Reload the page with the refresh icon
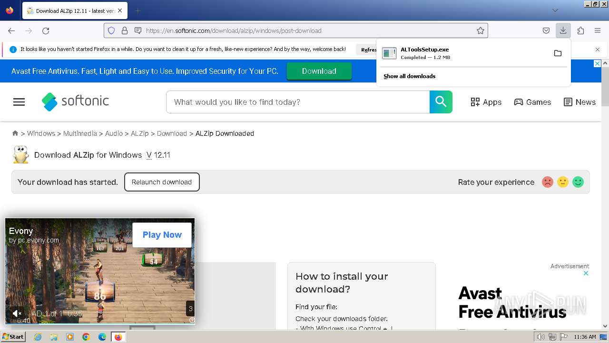The height and width of the screenshot is (343, 609). point(46,30)
